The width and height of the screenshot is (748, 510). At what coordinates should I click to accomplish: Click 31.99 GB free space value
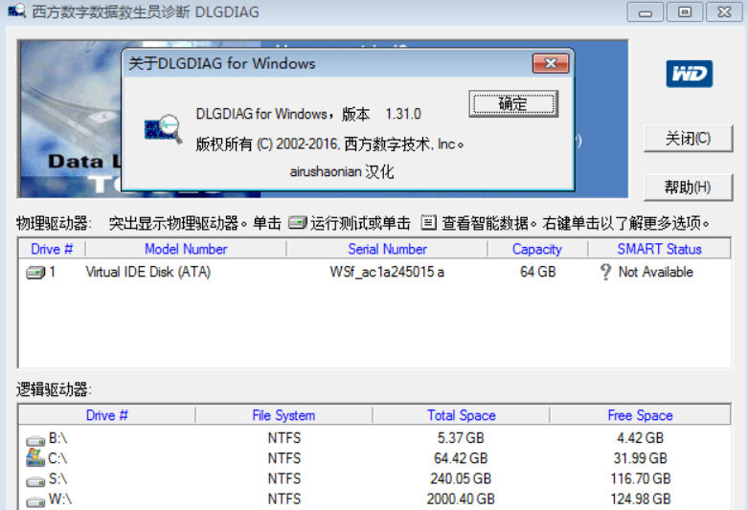click(x=640, y=458)
